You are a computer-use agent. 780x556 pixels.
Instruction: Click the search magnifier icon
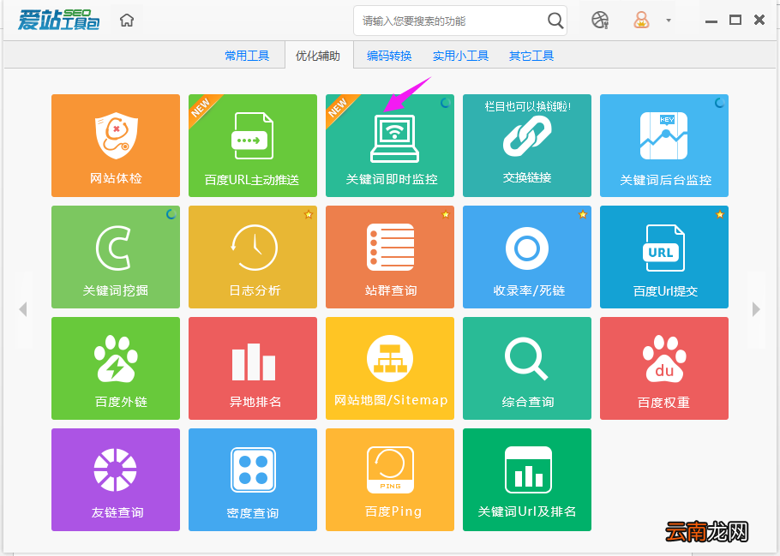[x=555, y=21]
